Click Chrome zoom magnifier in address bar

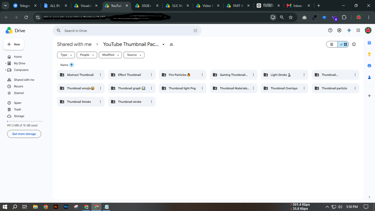tap(282, 17)
